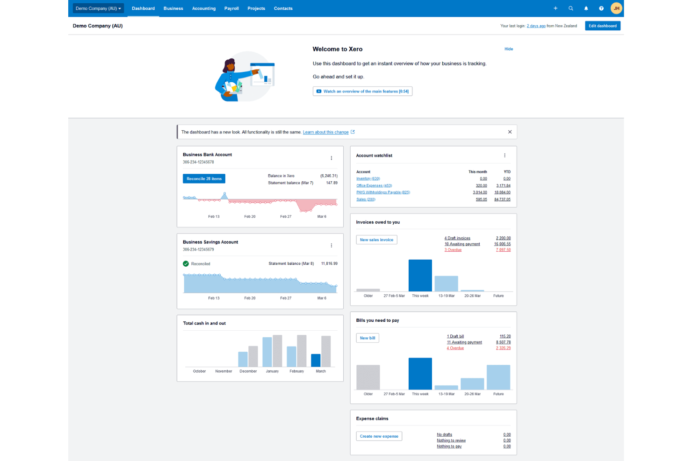Open Nothing to pay expense link
692x461 pixels.
(449, 447)
